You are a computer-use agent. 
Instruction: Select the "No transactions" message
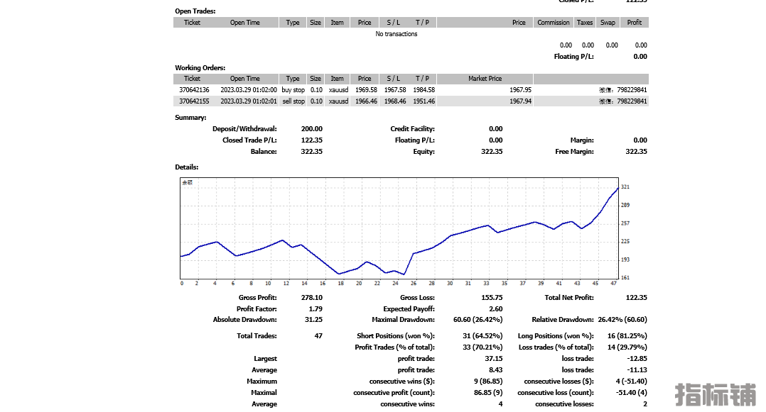397,33
